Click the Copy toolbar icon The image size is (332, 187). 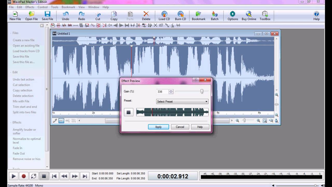[x=114, y=16]
